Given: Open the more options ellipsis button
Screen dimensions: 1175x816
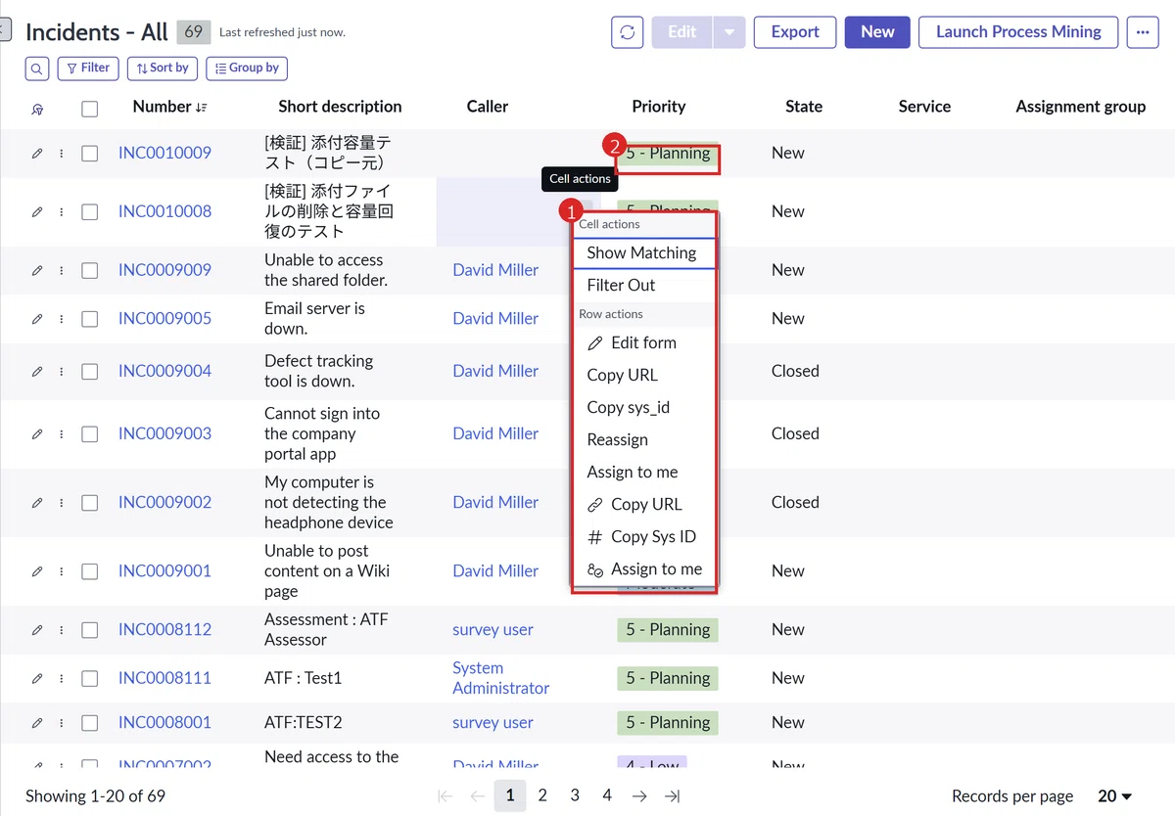Looking at the screenshot, I should coord(1143,32).
